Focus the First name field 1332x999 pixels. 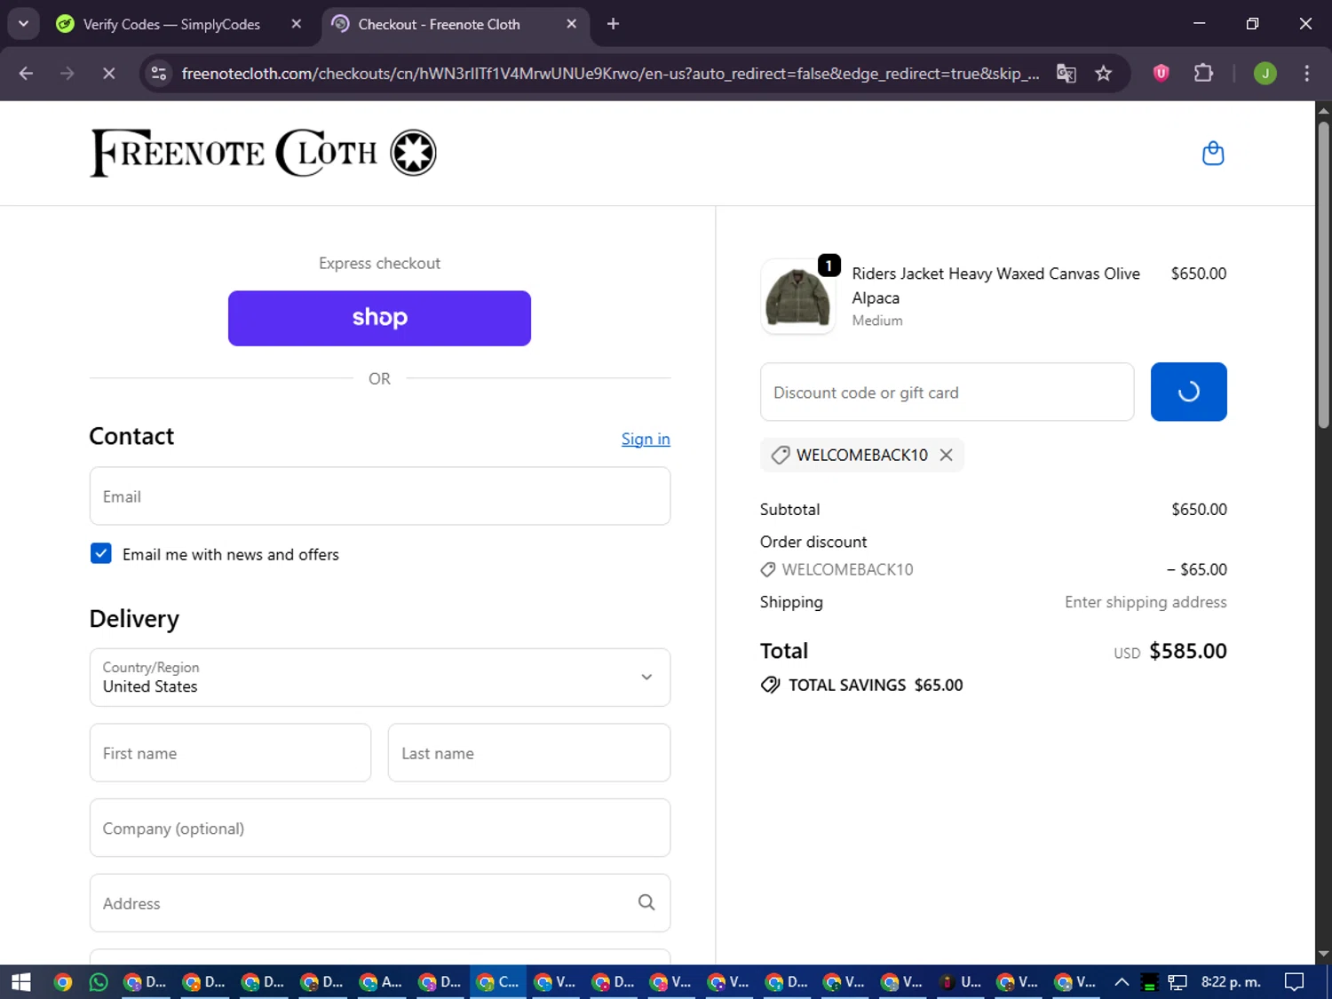pos(230,753)
